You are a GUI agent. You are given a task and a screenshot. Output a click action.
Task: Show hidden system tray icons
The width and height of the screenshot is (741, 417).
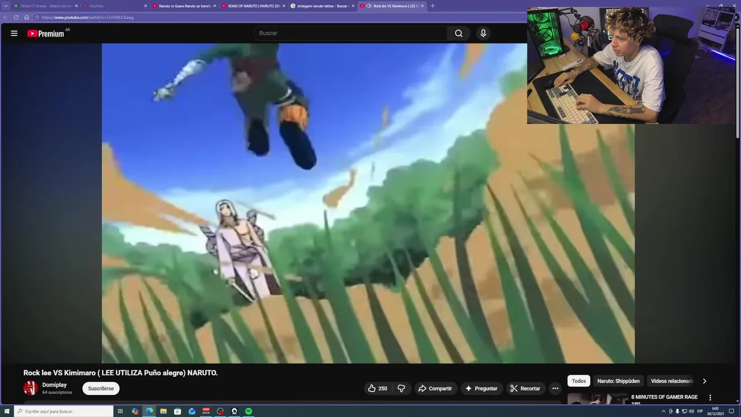(663, 411)
